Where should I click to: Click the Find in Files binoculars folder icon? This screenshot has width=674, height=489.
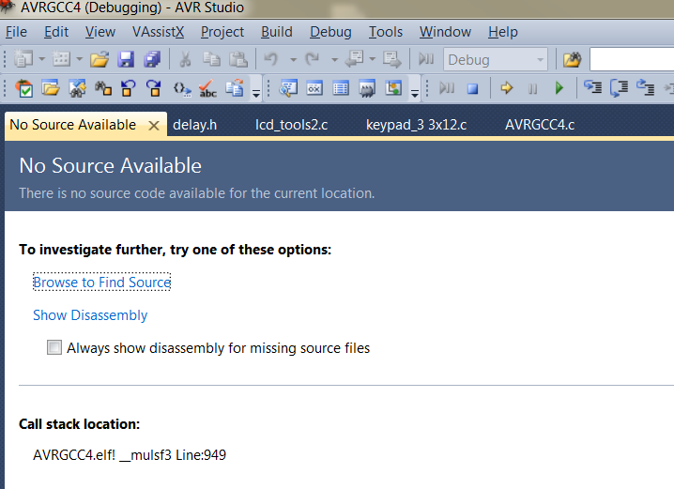572,59
